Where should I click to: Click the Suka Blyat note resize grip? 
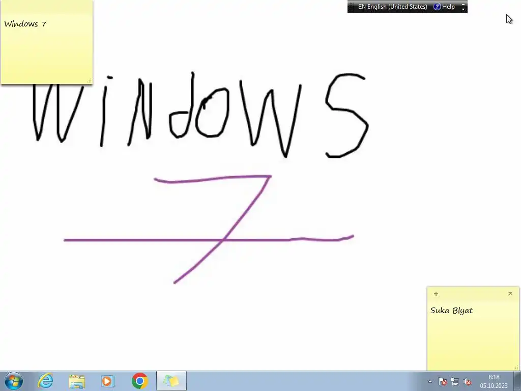pyautogui.click(x=516, y=367)
